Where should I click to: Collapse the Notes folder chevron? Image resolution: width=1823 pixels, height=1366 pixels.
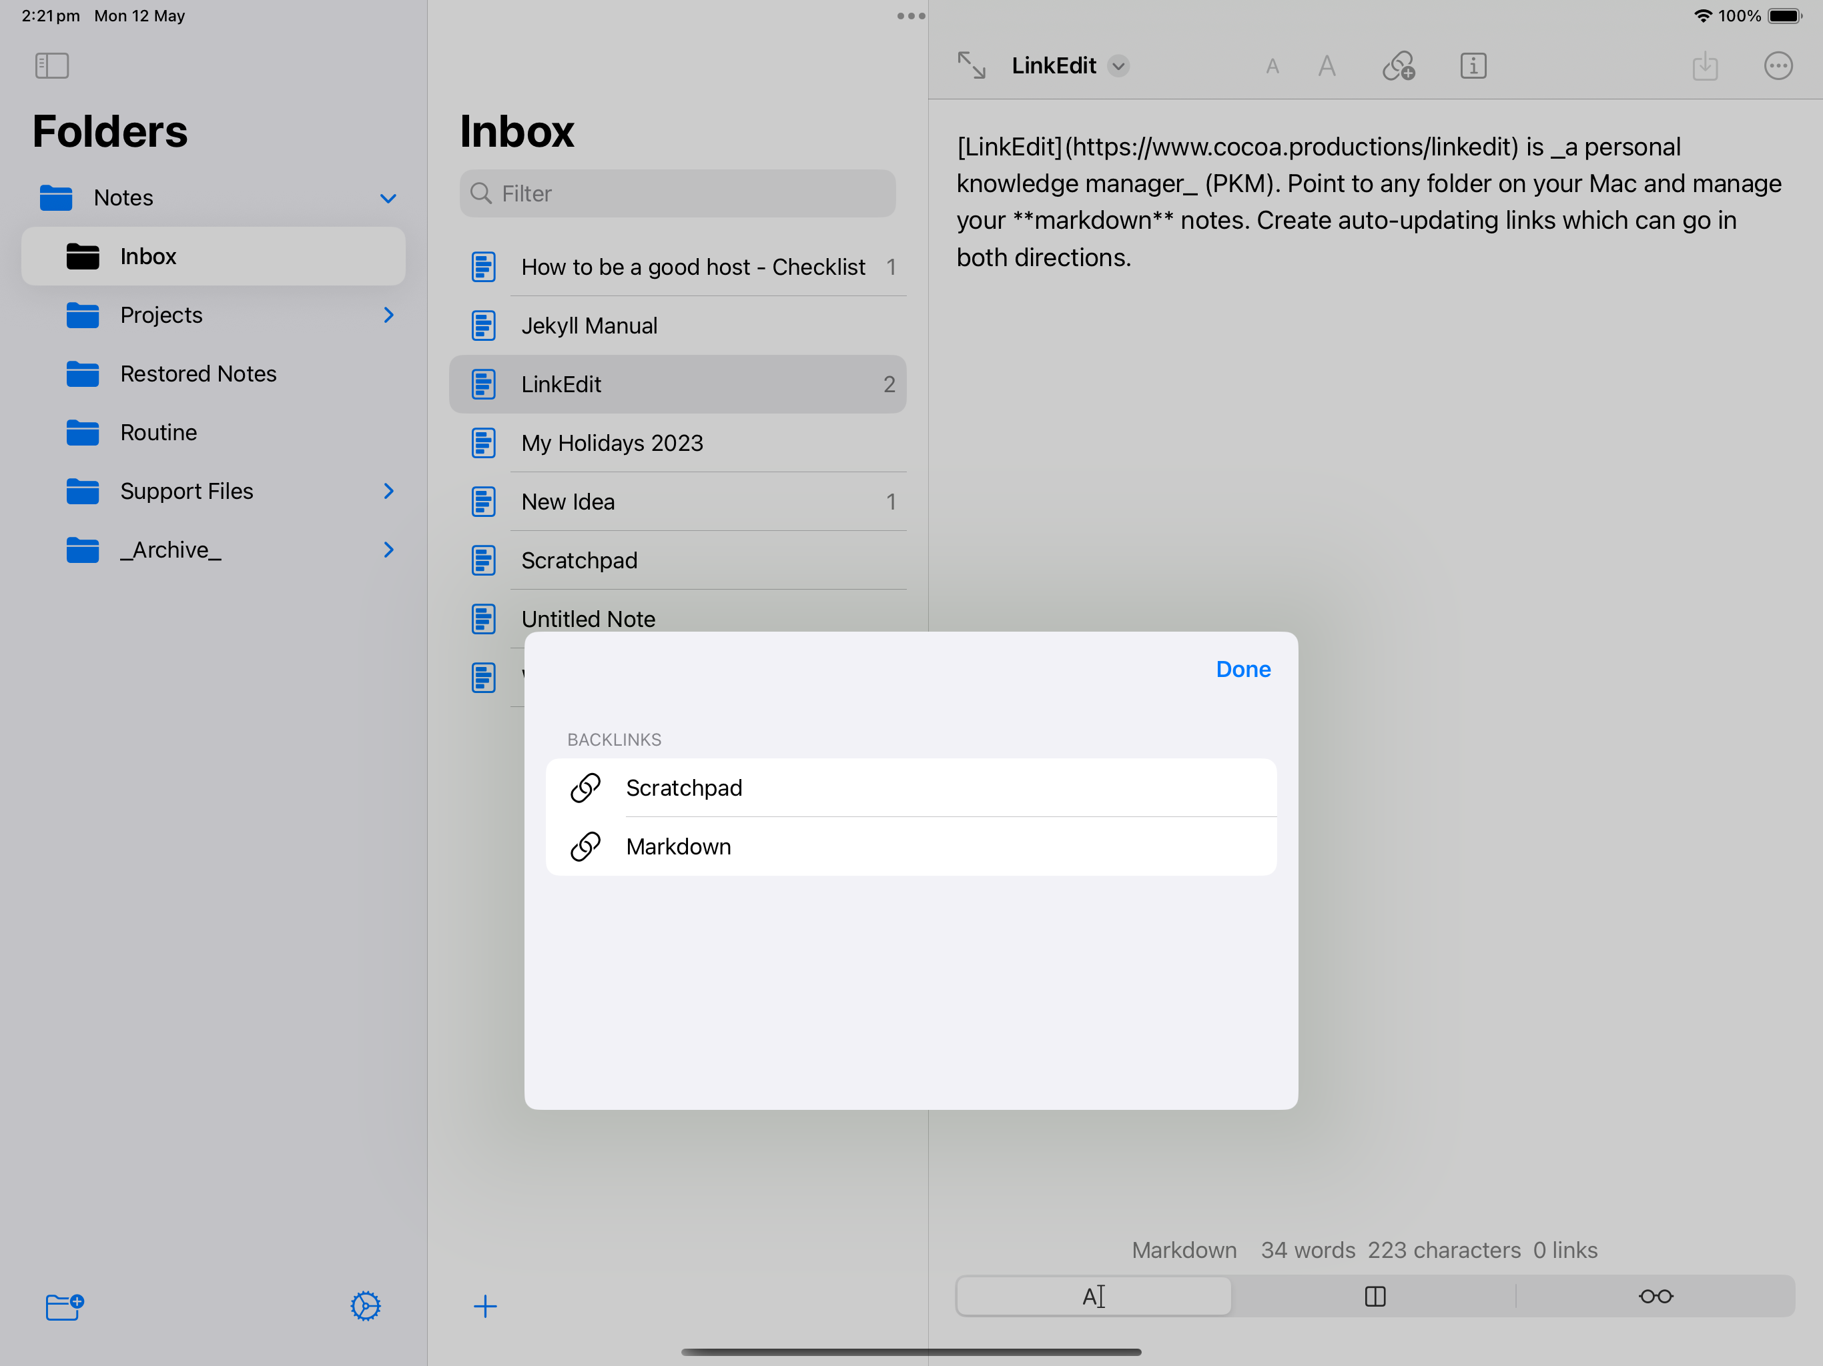(x=388, y=199)
